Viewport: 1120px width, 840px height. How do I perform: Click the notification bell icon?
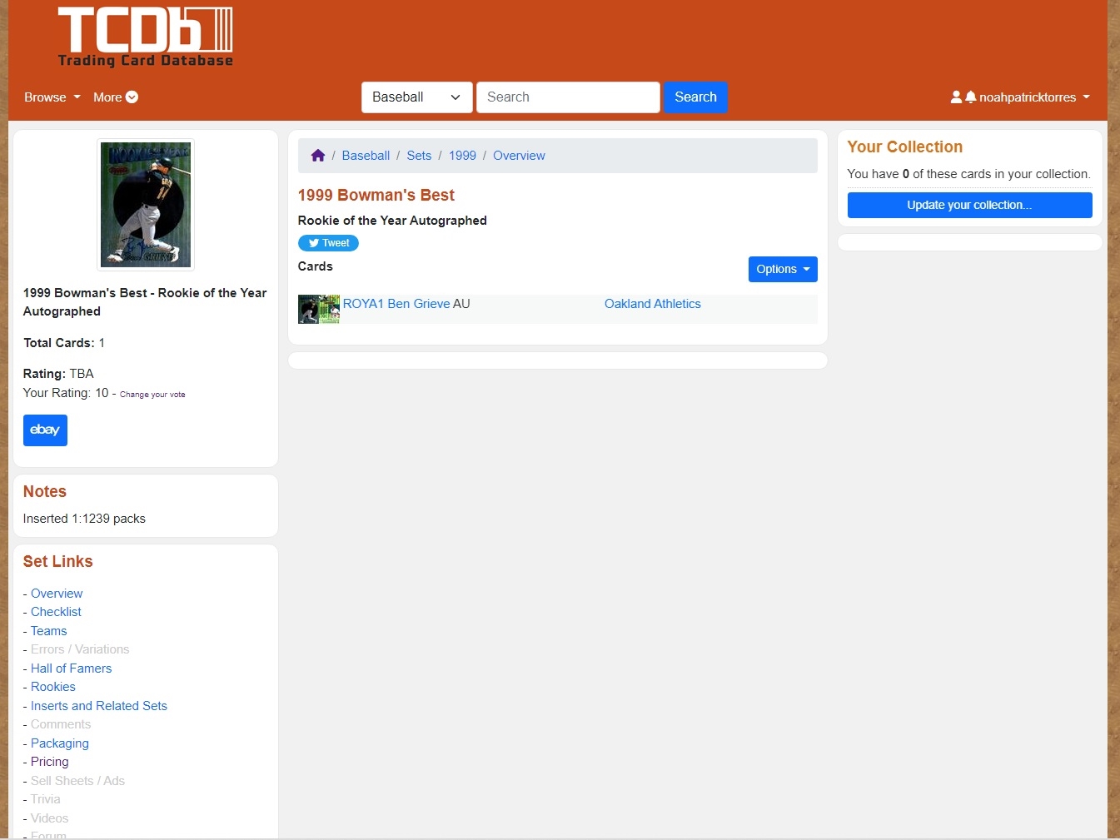970,97
